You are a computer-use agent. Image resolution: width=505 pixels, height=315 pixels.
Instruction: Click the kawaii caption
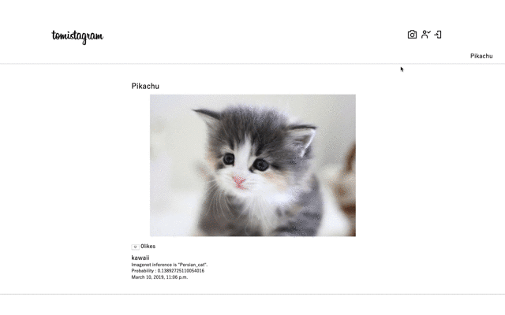(x=140, y=258)
